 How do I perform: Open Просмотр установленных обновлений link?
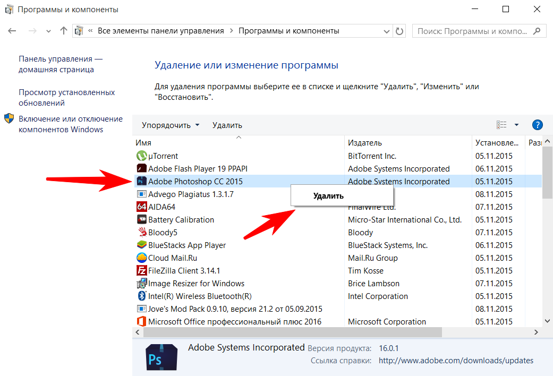coord(66,98)
